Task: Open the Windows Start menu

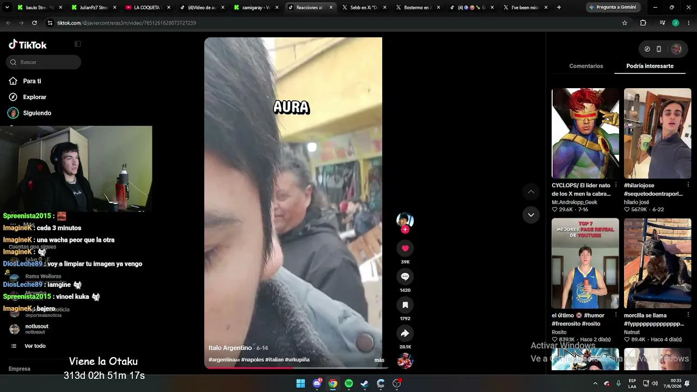Action: tap(301, 383)
